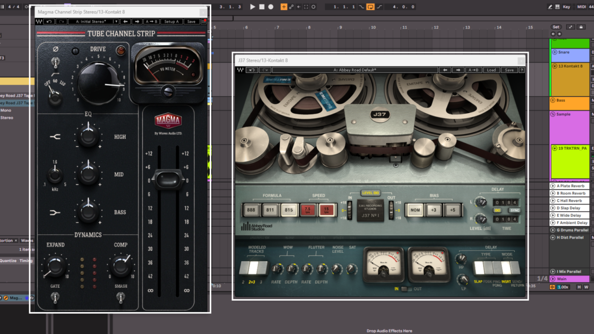Adjust the Magma MID EQ knob
The image size is (594, 334).
(88, 173)
